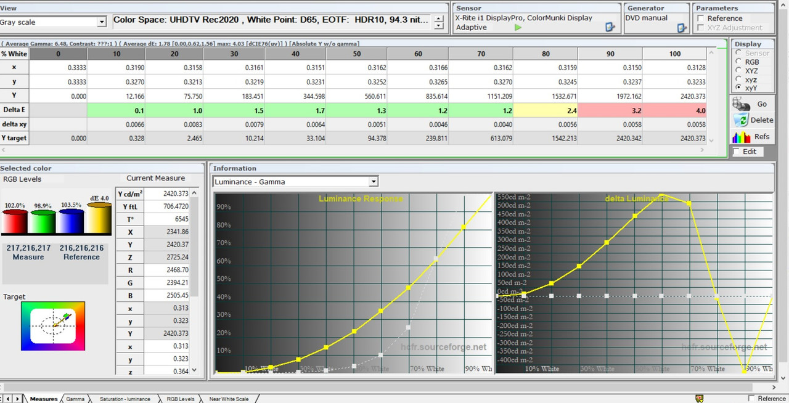The height and width of the screenshot is (403, 789).
Task: Select lowercase xyz display radio button
Action: [738, 79]
